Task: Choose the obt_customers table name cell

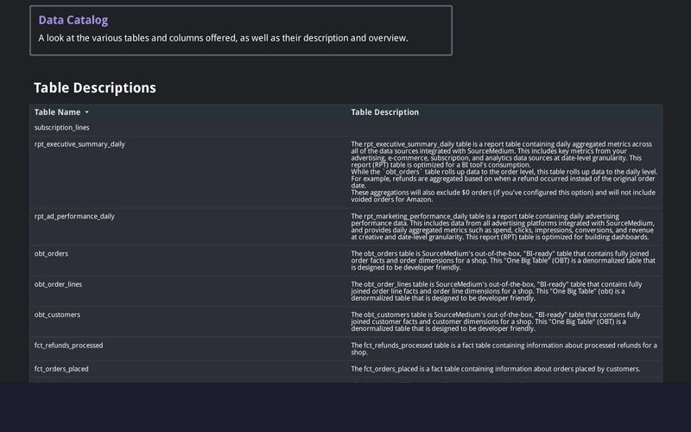Action: (57, 314)
